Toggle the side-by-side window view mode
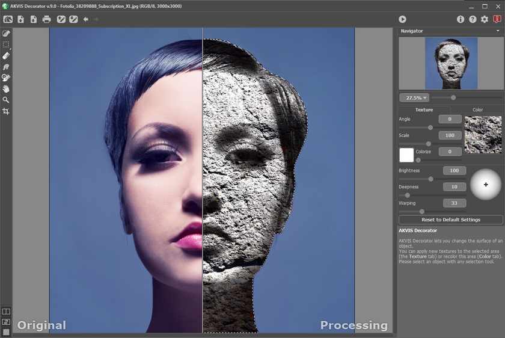 [6, 312]
